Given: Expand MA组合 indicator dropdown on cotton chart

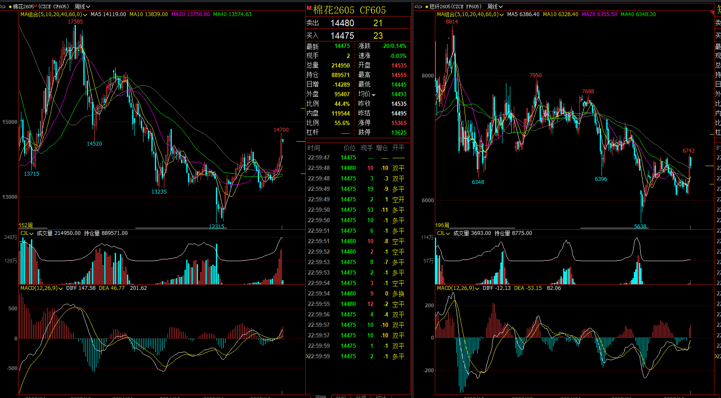Looking at the screenshot, I should (x=85, y=15).
